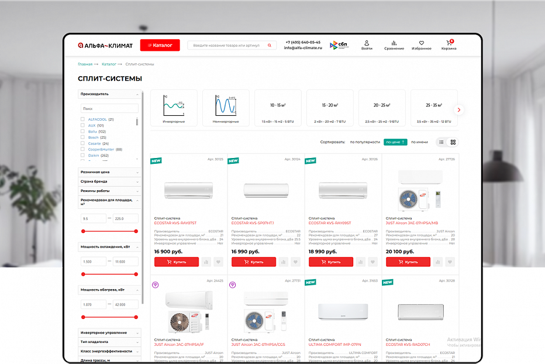Sort products по цене

point(395,142)
